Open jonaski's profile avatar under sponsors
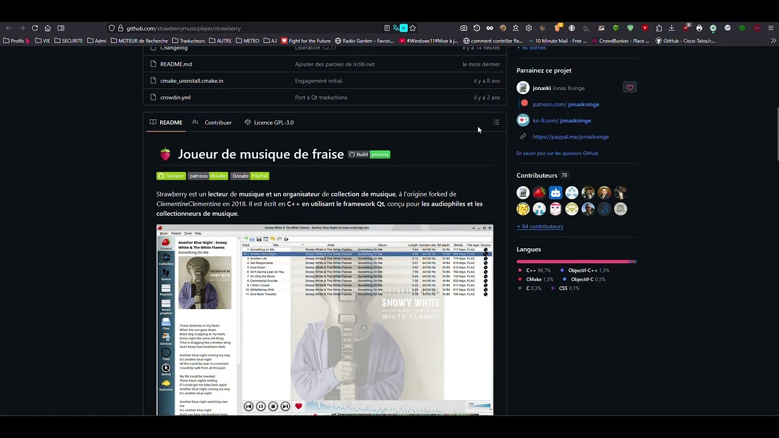 523,88
